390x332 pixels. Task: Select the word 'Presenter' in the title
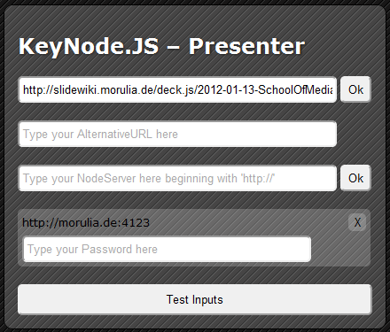click(x=246, y=47)
